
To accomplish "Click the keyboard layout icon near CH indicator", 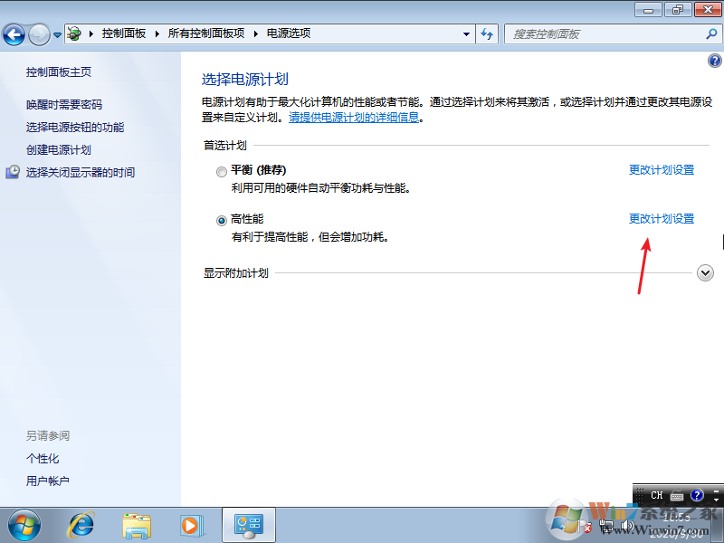I will (x=676, y=496).
